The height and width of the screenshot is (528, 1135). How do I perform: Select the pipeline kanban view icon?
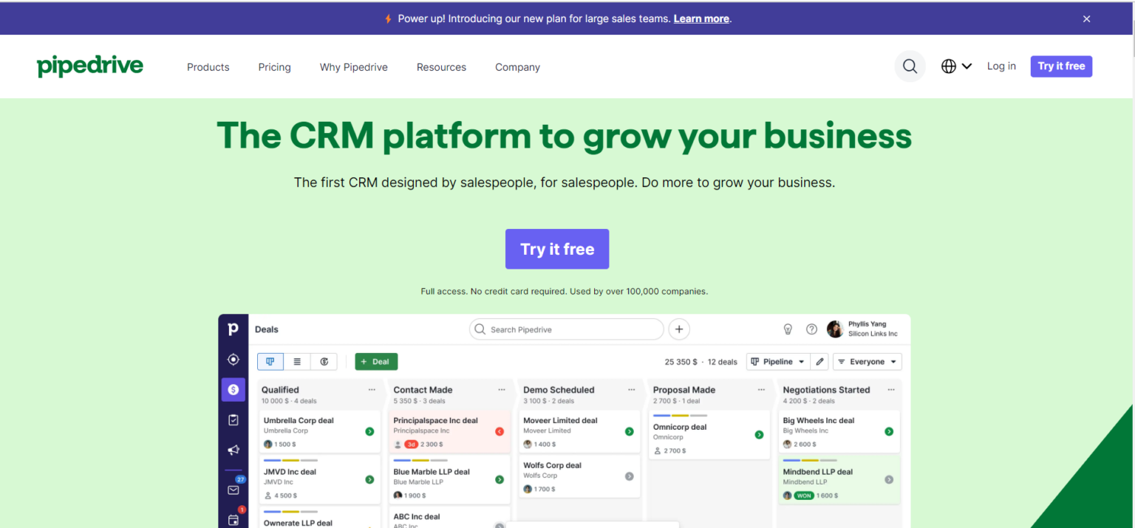click(x=270, y=361)
